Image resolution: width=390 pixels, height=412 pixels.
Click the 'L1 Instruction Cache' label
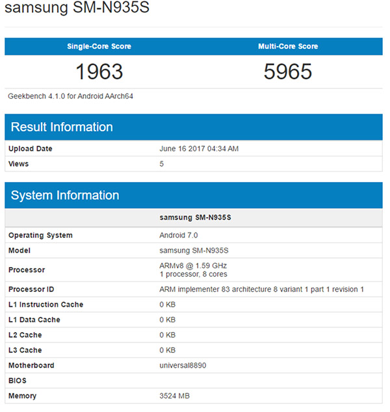point(45,305)
